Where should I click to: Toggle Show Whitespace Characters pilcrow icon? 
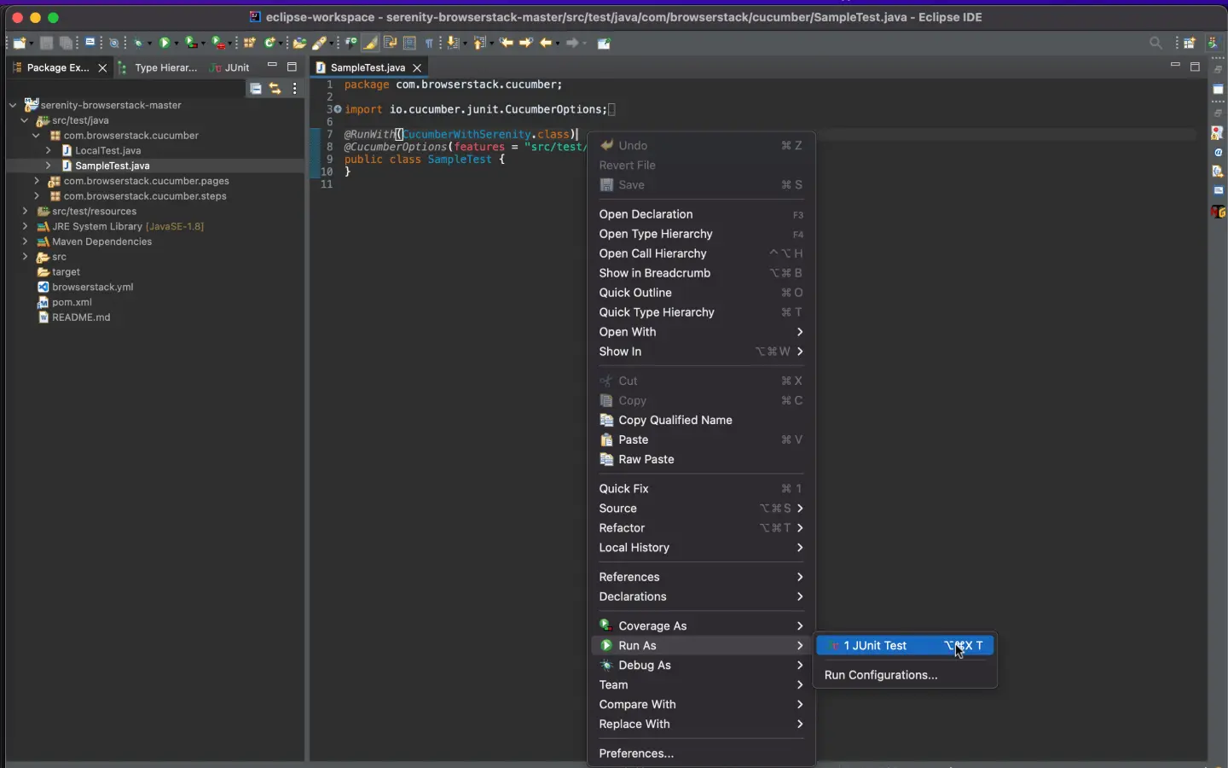(x=430, y=43)
